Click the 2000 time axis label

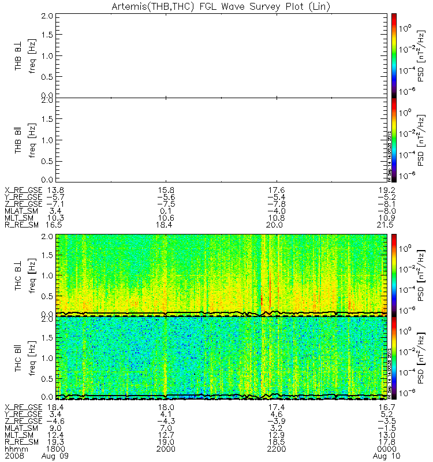[166, 449]
